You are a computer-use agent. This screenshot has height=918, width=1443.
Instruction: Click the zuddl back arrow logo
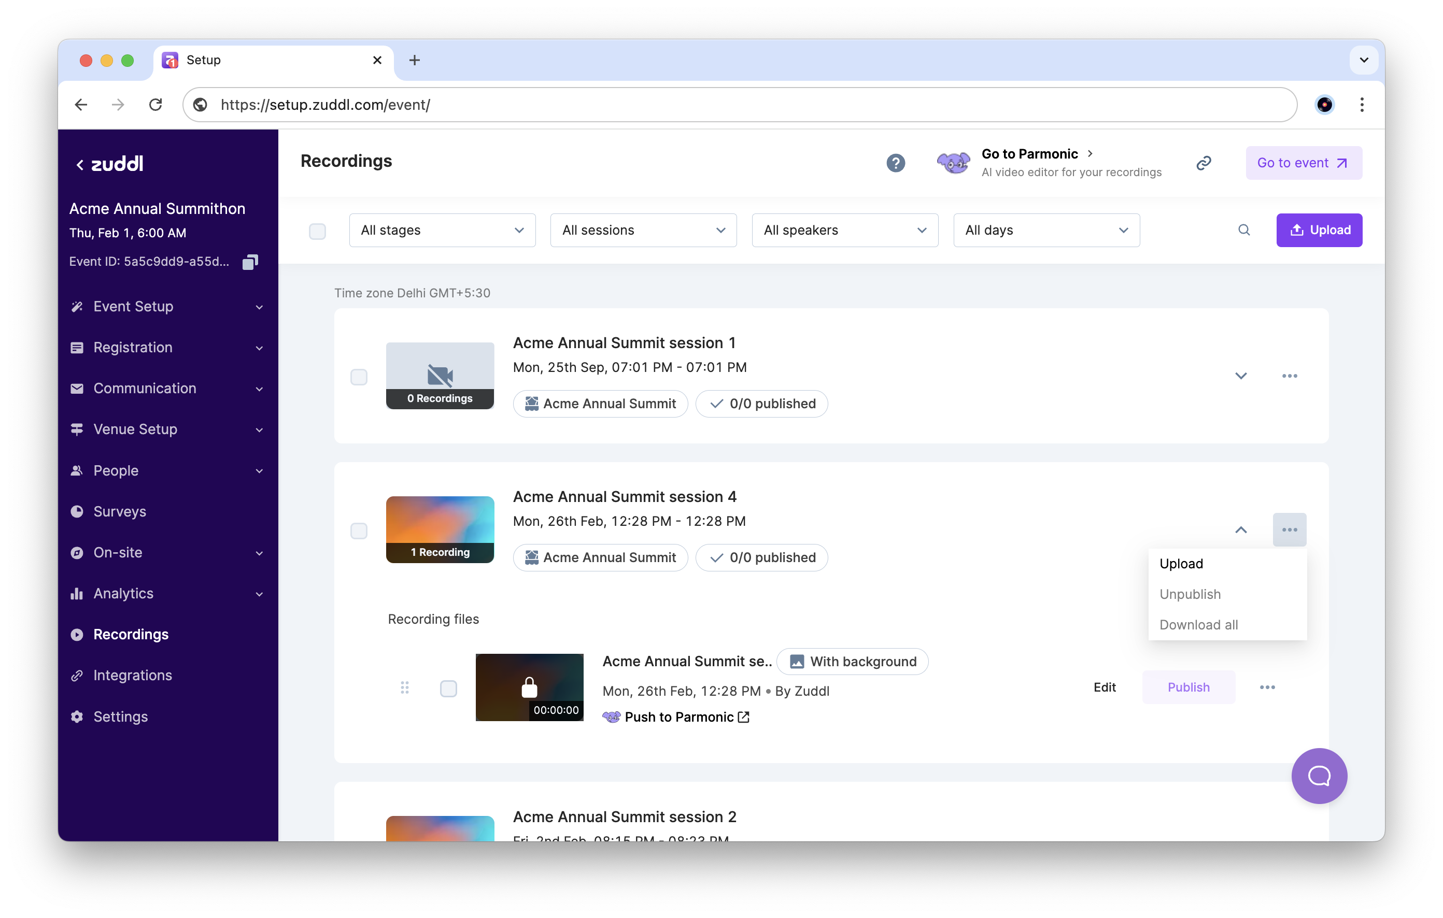[x=110, y=164]
